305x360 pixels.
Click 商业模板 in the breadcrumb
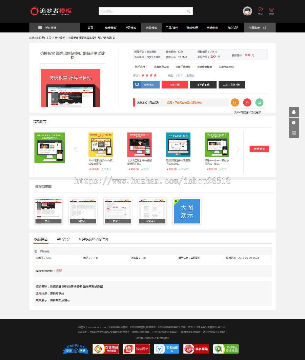[60, 38]
